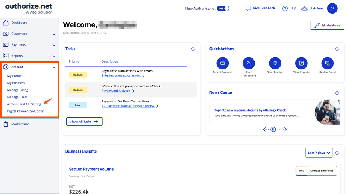Image resolution: width=346 pixels, height=194 pixels.
Task: Click the Give Feedback chat icon
Action: [249, 8]
